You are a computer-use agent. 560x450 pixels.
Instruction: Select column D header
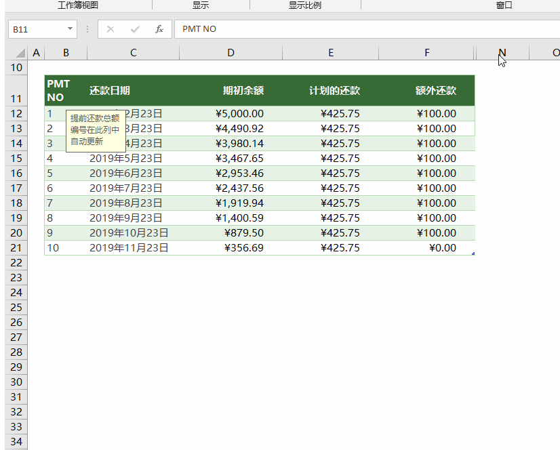click(231, 53)
